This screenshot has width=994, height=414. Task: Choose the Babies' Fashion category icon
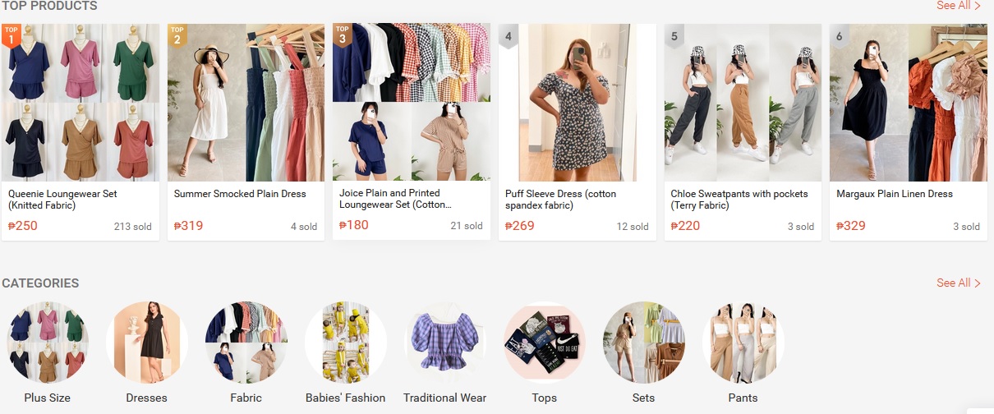click(x=345, y=343)
